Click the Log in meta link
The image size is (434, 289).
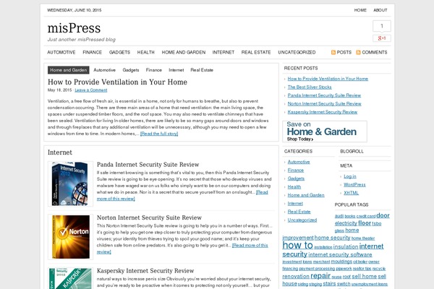coord(350,176)
